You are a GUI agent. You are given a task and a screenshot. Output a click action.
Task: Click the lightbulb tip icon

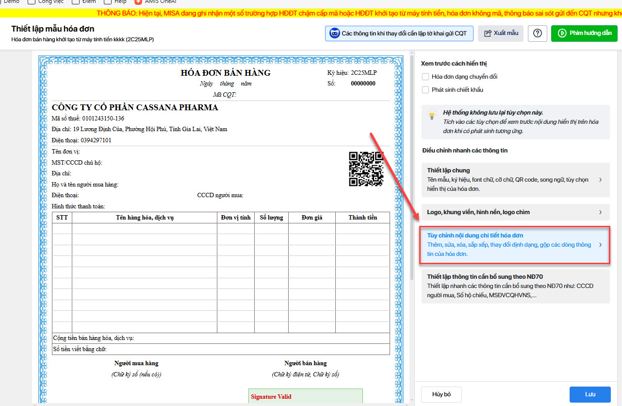pos(431,116)
